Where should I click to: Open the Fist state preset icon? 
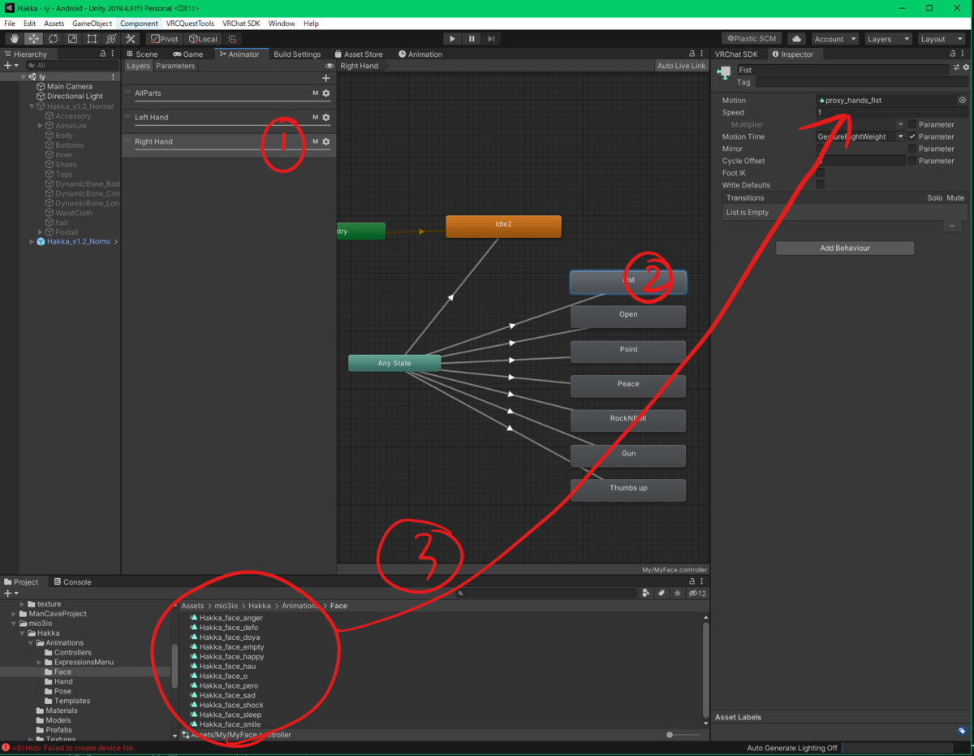956,67
